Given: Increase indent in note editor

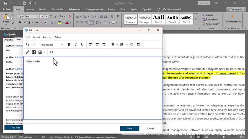Looking at the screenshot, I should pos(138,45).
